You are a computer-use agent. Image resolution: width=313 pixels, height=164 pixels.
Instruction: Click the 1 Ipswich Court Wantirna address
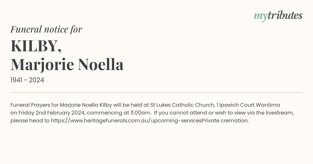tap(248, 105)
